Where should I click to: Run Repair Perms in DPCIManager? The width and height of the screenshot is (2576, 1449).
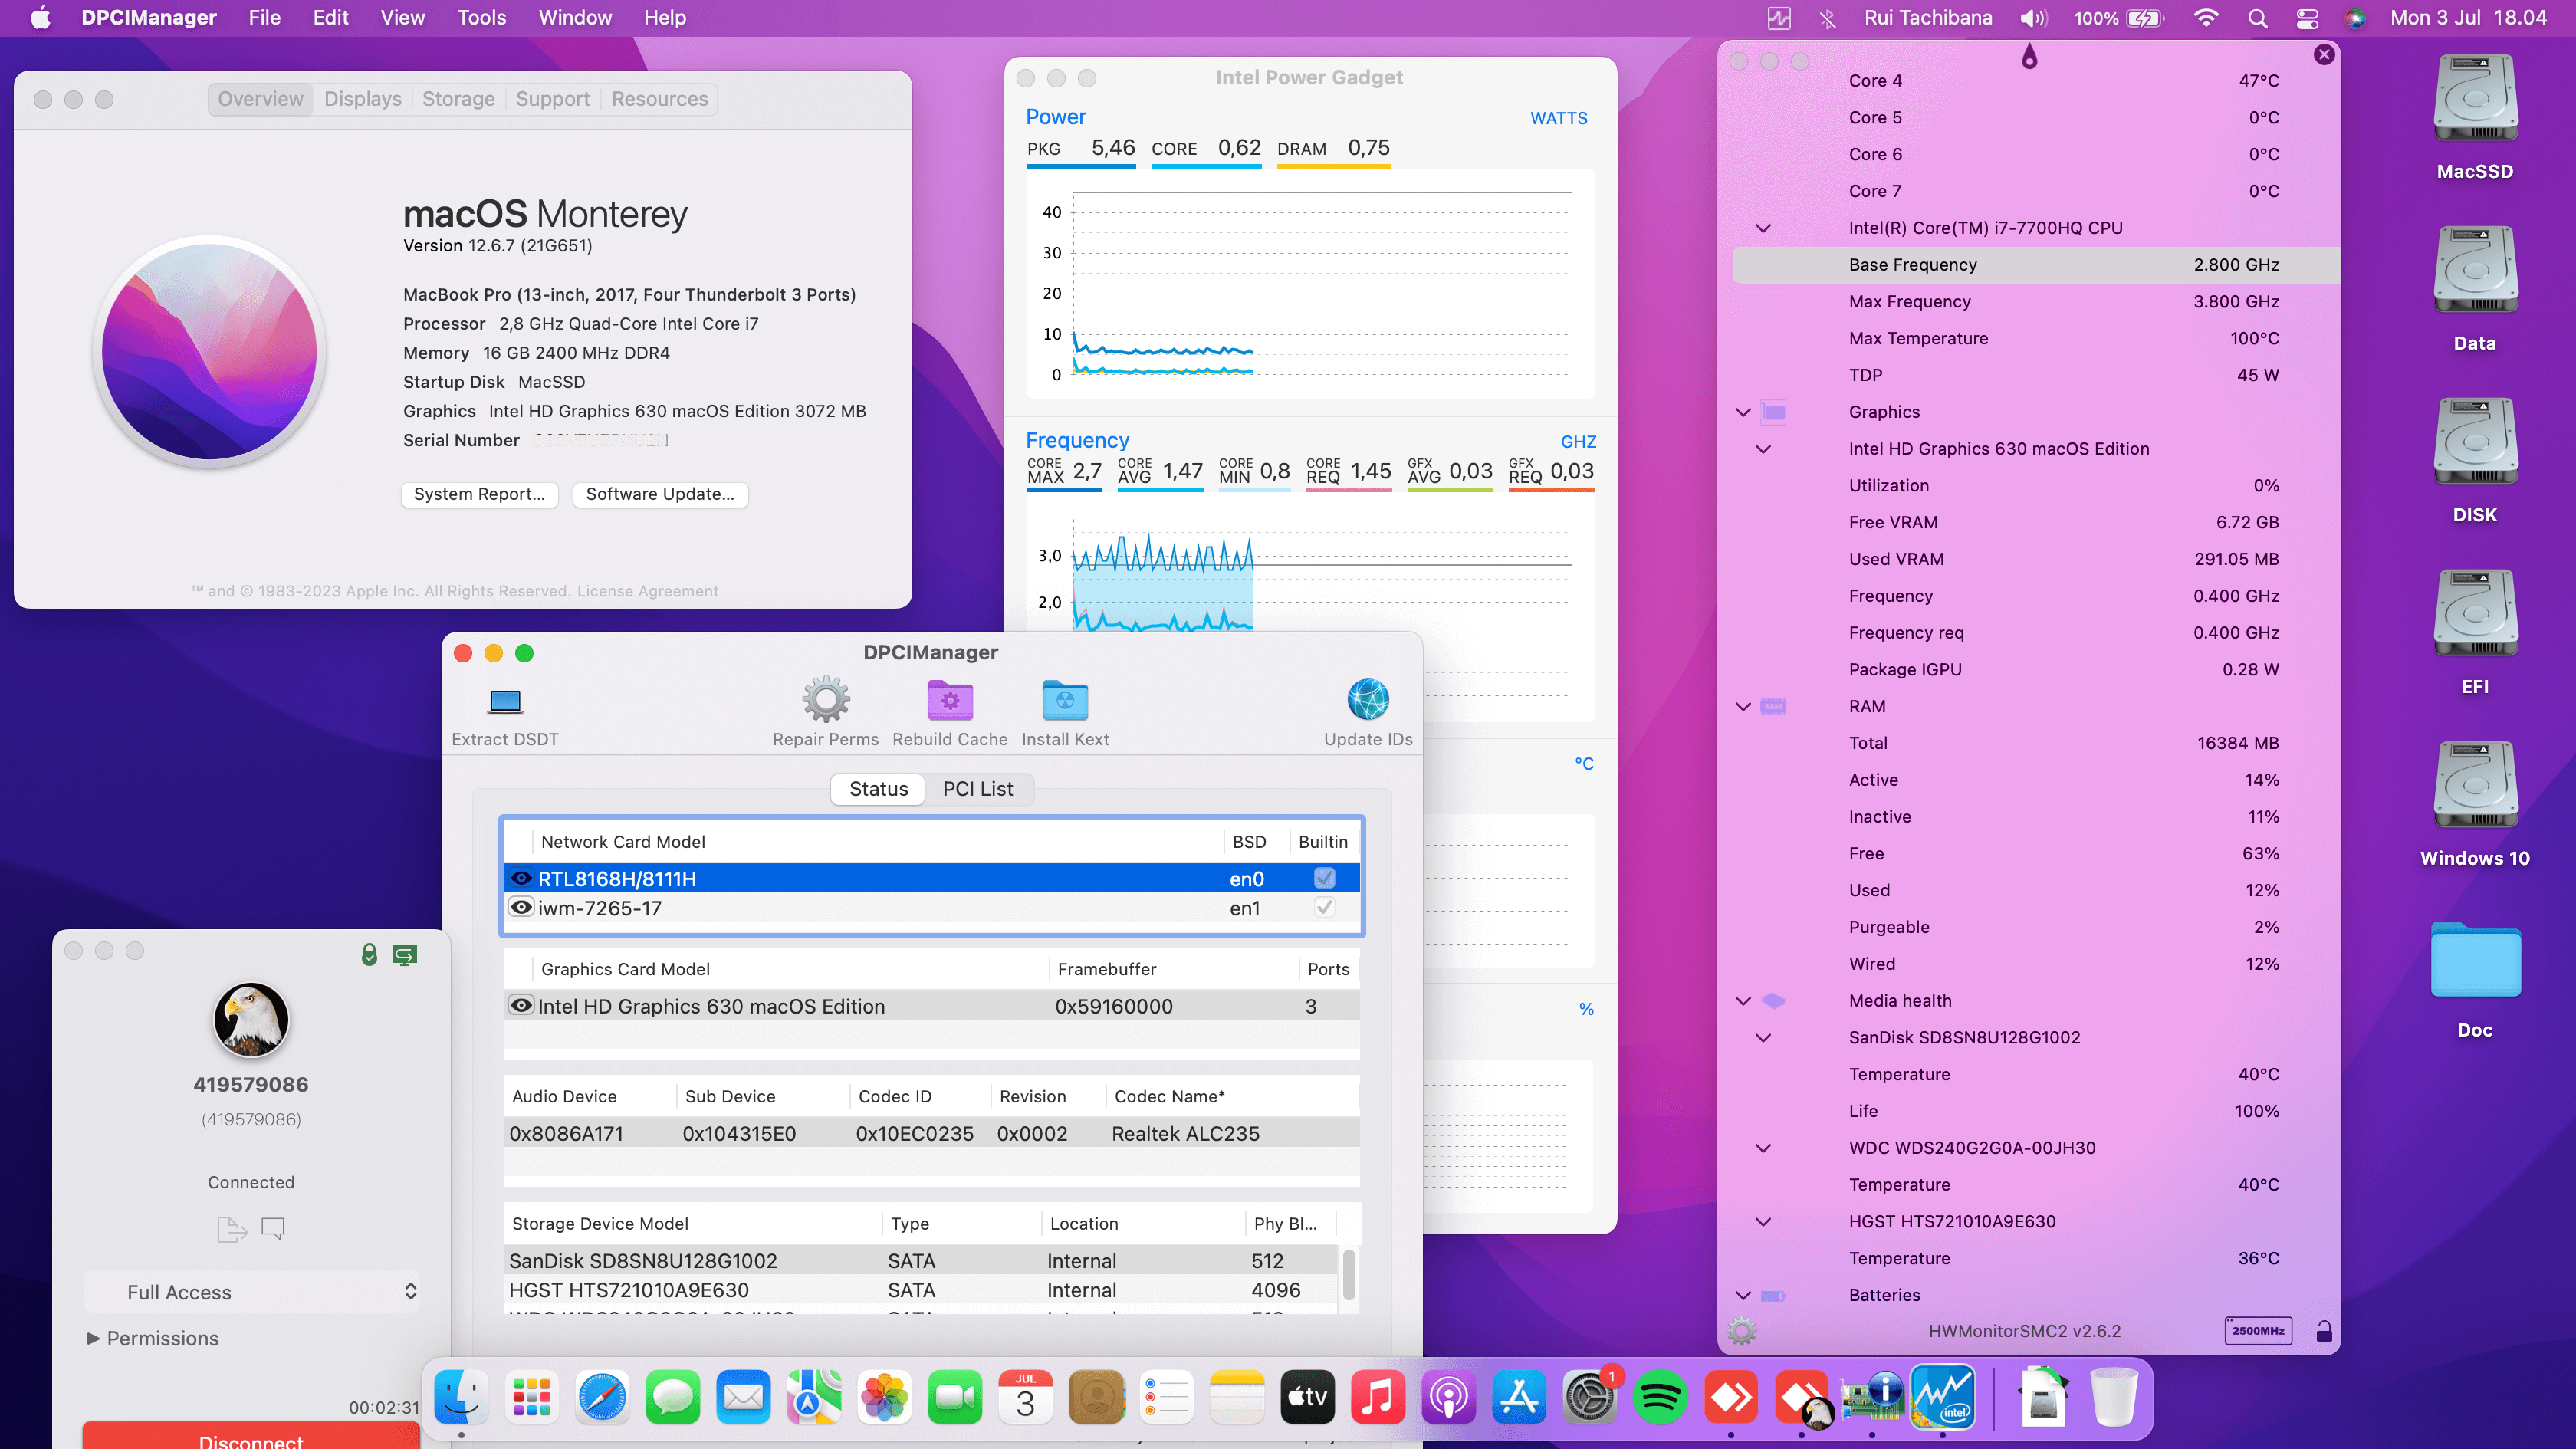pos(826,700)
